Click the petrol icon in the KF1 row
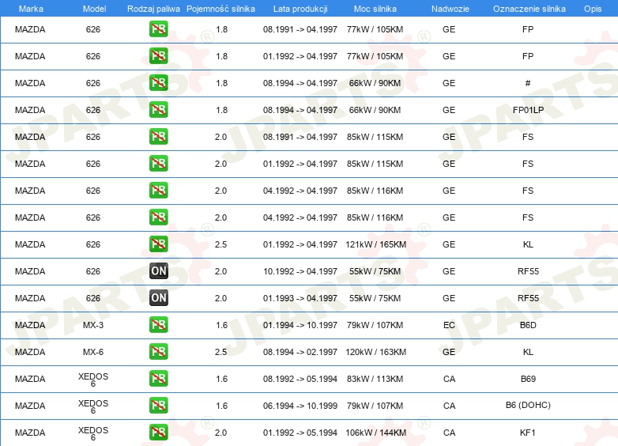Screen dimensions: 618x446 pos(158,432)
